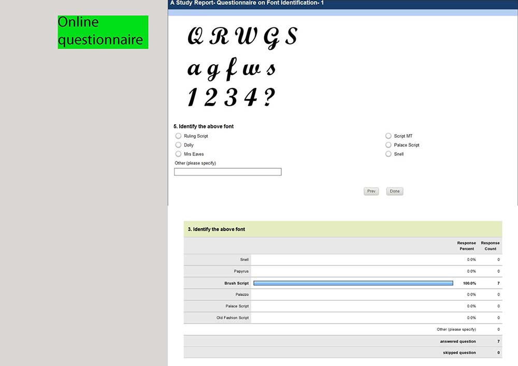
Task: Click the Study Report title bar
Action: pyautogui.click(x=343, y=4)
